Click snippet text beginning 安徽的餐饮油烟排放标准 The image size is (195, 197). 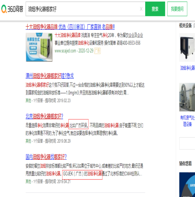pos(84,170)
